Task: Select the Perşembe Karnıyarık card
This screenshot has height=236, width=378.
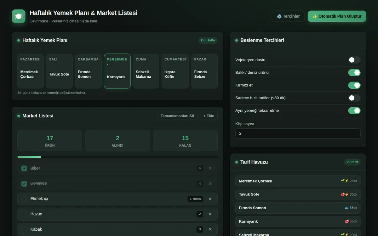Action: tap(117, 71)
